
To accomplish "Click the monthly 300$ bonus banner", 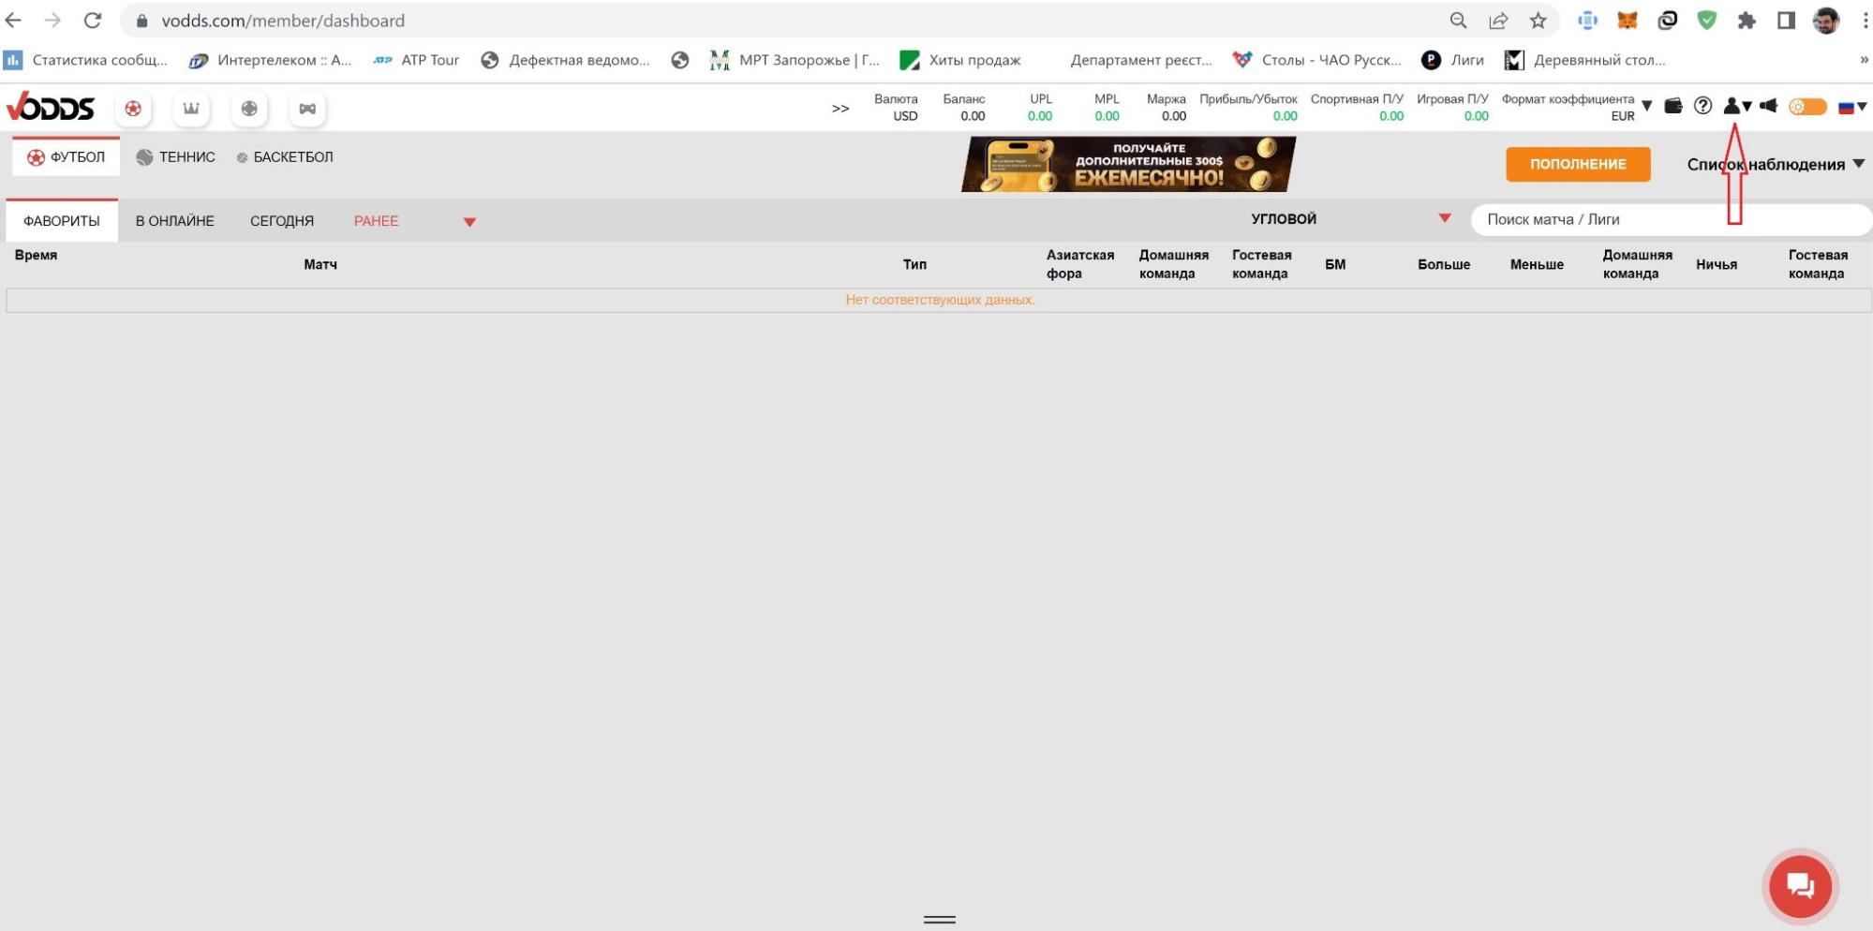I will click(x=1128, y=164).
